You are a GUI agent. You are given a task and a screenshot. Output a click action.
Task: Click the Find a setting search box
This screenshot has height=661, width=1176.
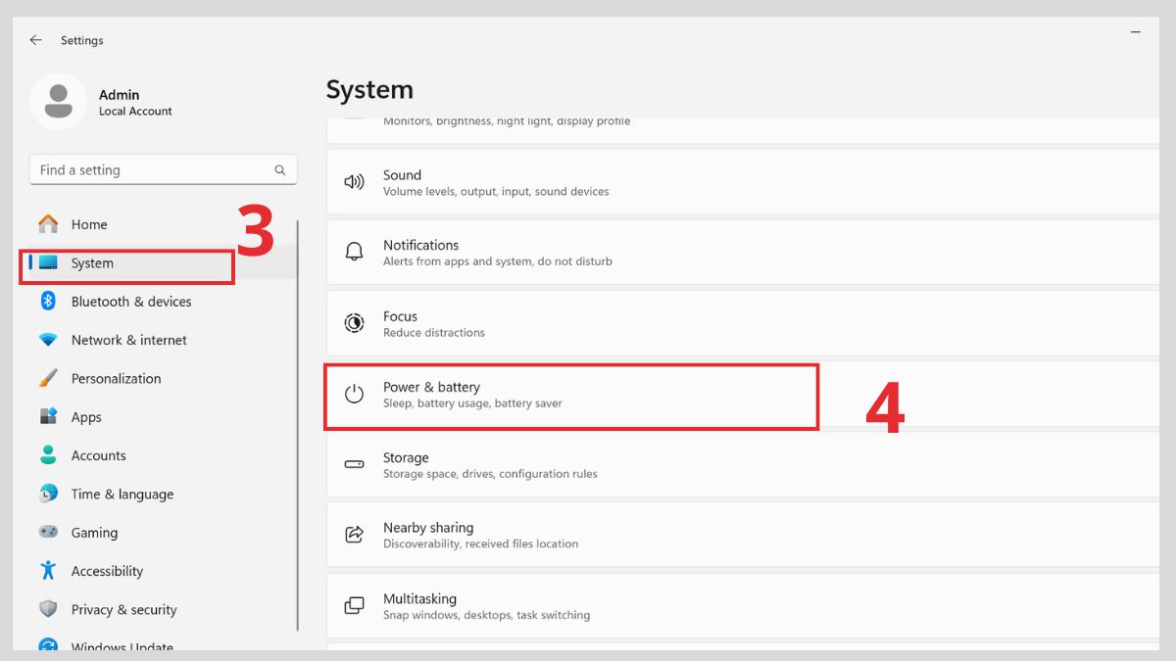pyautogui.click(x=147, y=168)
